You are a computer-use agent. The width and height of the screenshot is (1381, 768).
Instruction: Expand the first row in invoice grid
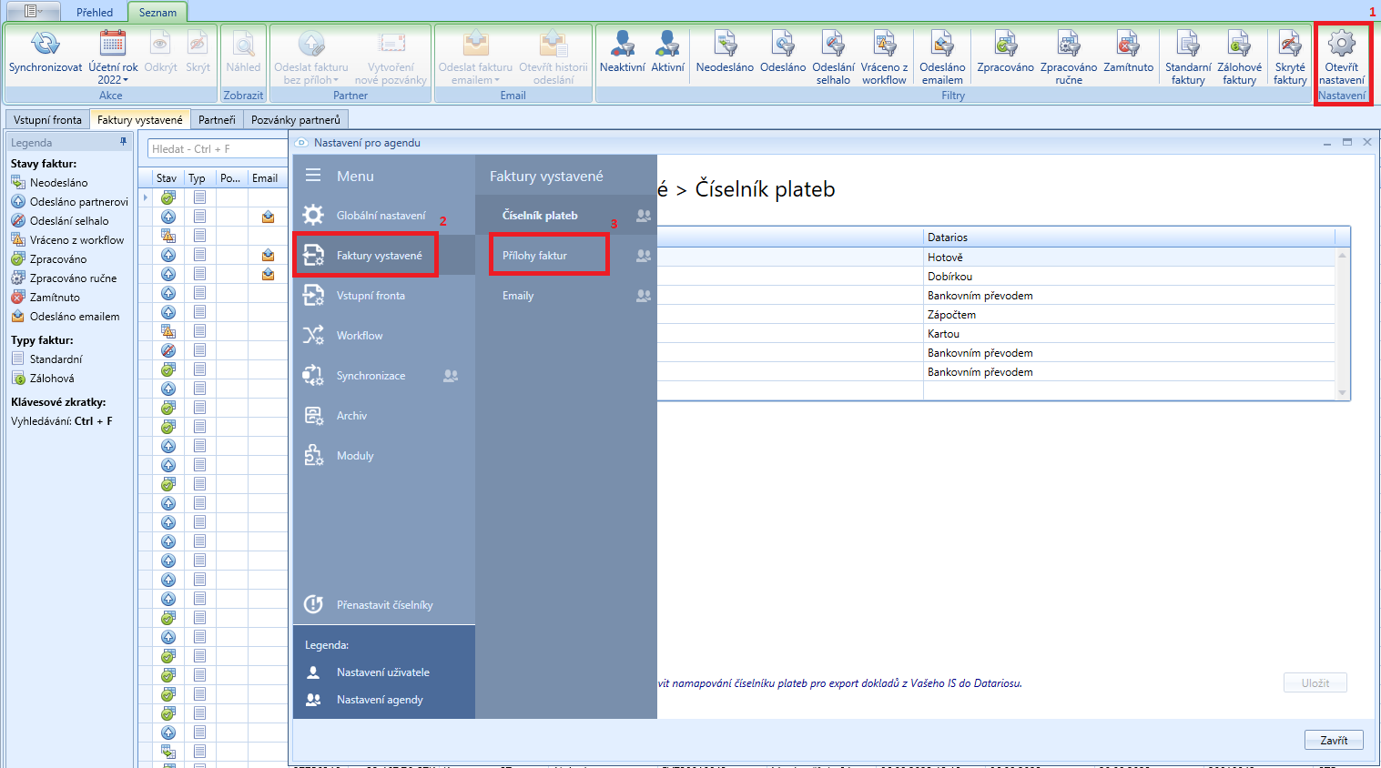click(x=146, y=197)
